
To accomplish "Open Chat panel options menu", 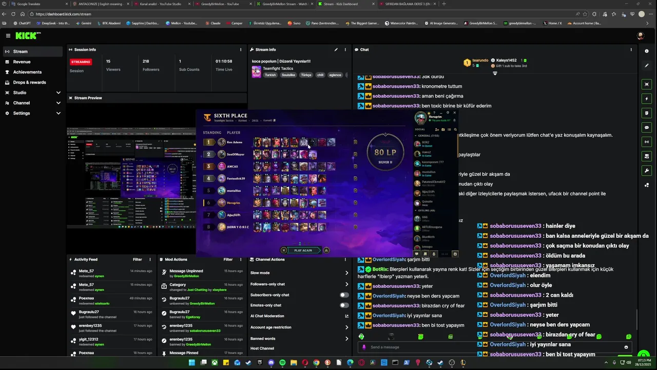I will [x=631, y=50].
